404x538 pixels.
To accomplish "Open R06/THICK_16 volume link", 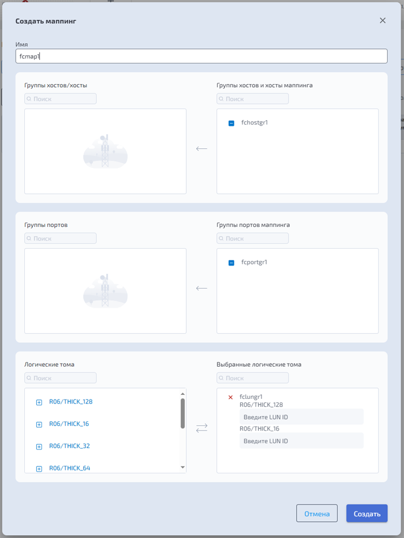I will pos(69,424).
